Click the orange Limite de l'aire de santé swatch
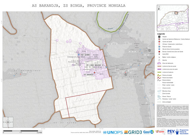This screenshot has height=135, width=191. [159, 66]
